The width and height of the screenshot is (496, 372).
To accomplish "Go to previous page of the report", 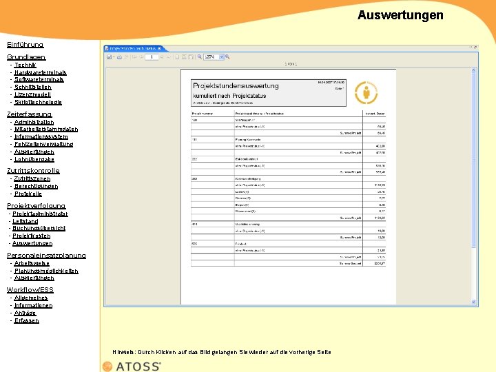I will click(141, 57).
